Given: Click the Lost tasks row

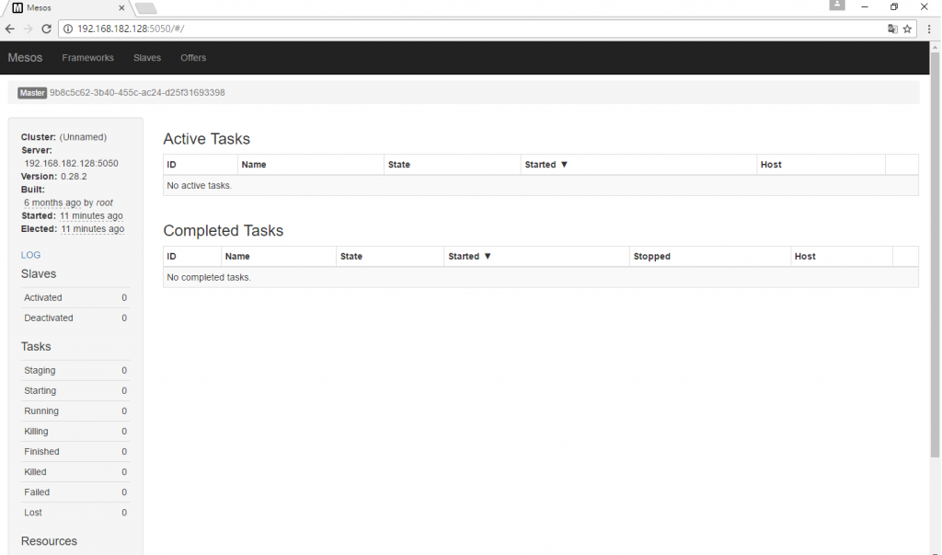Looking at the screenshot, I should (x=75, y=513).
